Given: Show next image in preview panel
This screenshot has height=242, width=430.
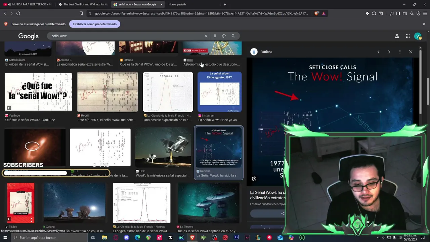Looking at the screenshot, I should click(x=389, y=52).
